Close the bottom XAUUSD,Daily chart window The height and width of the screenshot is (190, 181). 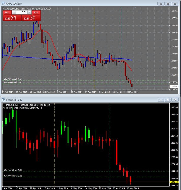tap(175, 100)
